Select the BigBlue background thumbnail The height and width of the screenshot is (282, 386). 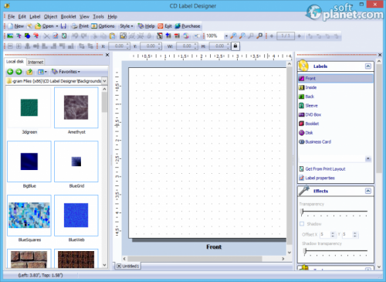pyautogui.click(x=29, y=161)
